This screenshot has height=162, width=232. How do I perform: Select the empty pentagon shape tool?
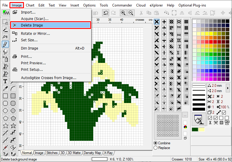point(5,118)
